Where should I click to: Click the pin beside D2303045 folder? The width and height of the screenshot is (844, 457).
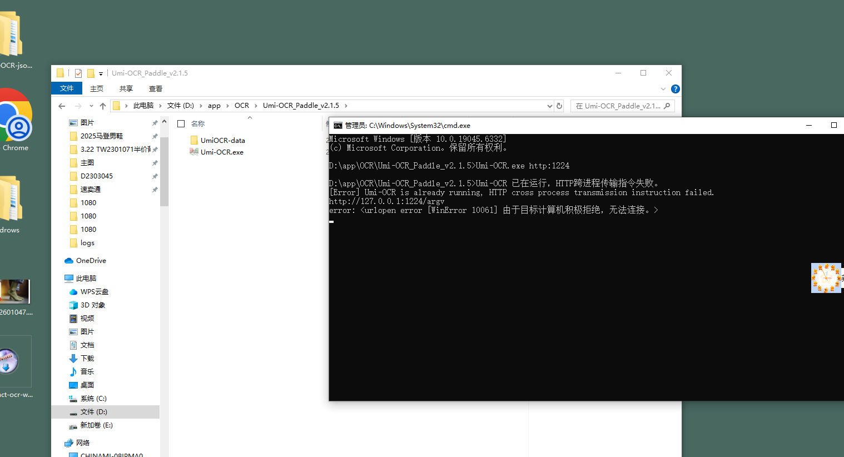pyautogui.click(x=155, y=176)
